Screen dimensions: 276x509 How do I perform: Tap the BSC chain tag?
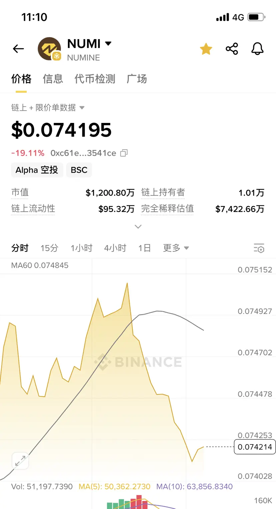tap(79, 170)
